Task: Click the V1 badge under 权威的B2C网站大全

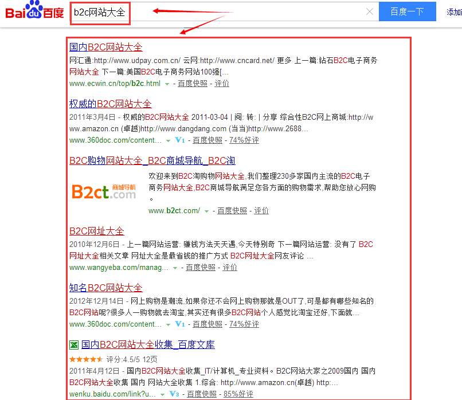Action: [180, 140]
